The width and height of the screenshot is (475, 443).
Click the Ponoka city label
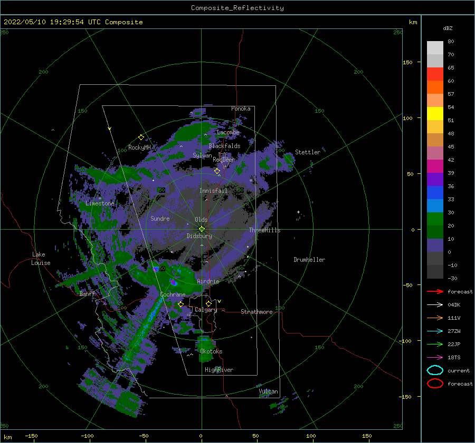tap(241, 109)
